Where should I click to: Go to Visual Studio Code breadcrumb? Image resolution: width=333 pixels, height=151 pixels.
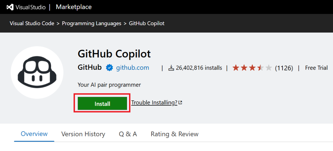tap(32, 24)
